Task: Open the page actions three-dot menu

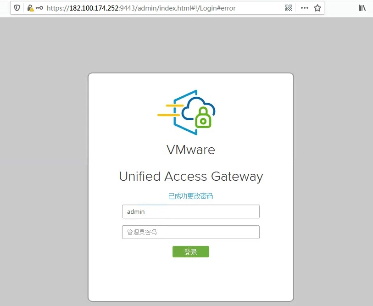Action: point(305,8)
